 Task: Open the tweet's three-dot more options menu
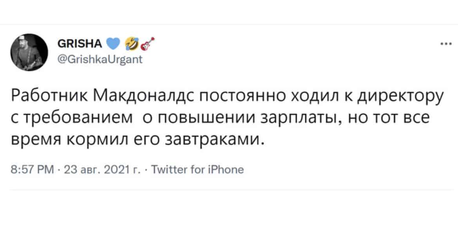click(444, 45)
